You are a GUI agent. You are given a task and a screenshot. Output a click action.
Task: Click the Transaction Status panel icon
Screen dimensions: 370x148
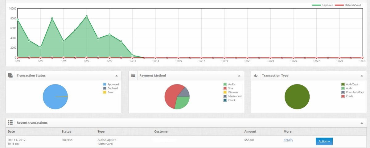(x=10, y=76)
